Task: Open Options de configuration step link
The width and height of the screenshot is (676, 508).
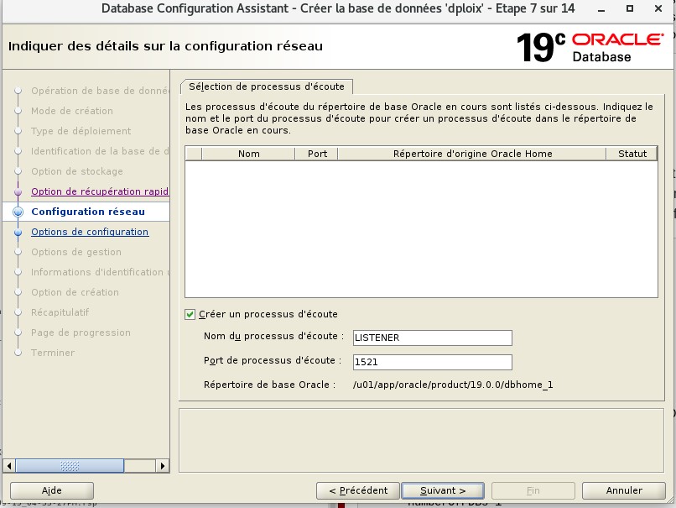Action: point(90,232)
